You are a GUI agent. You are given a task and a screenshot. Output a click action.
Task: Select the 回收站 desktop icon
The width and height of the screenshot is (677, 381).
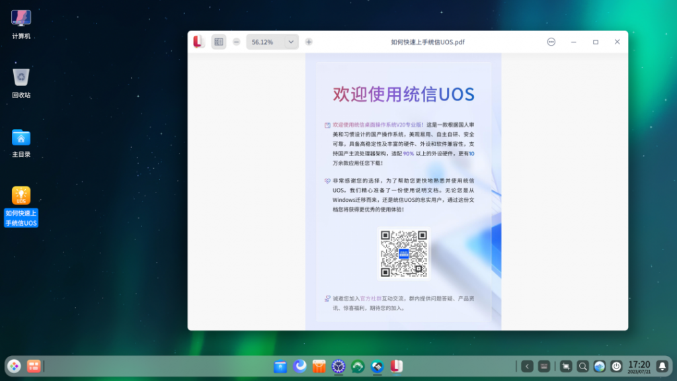coord(21,83)
